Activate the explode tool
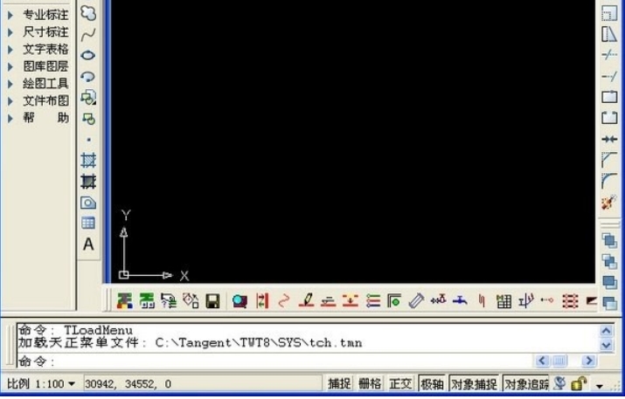 point(609,203)
